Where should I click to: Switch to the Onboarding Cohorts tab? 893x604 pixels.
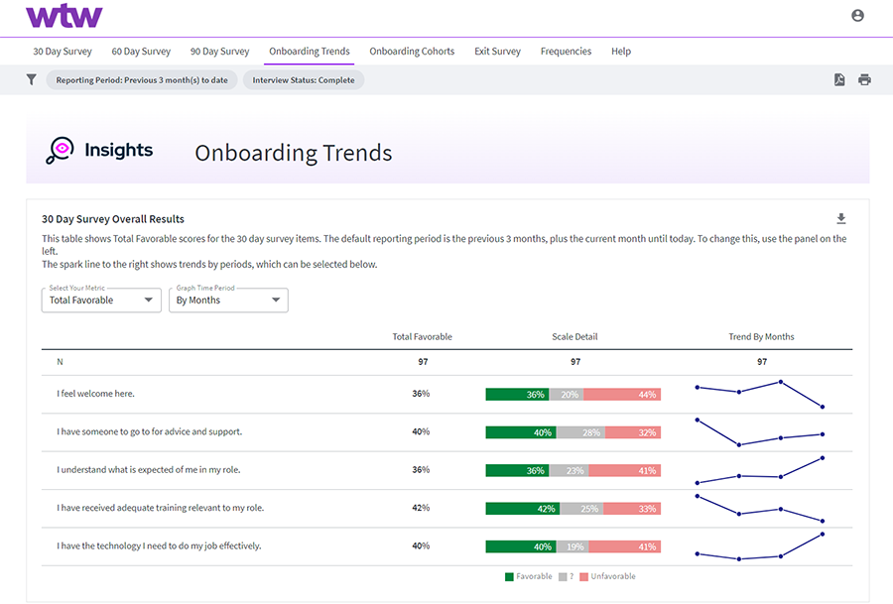pyautogui.click(x=412, y=51)
